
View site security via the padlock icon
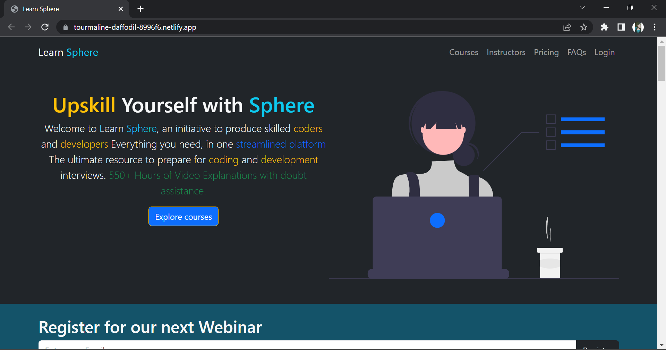click(65, 27)
